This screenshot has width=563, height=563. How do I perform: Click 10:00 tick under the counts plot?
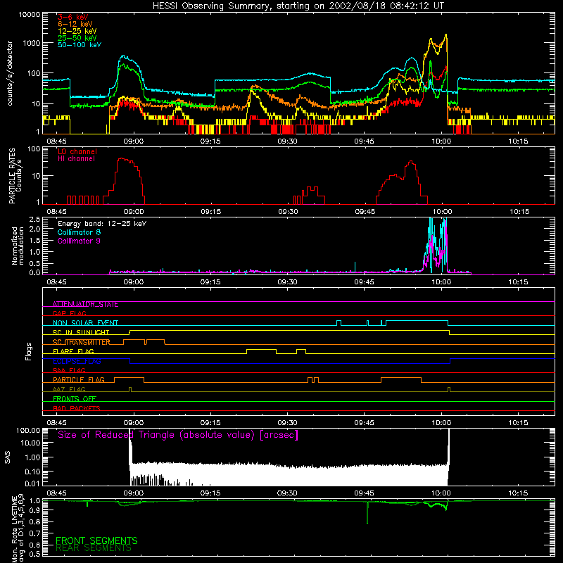[441, 141]
